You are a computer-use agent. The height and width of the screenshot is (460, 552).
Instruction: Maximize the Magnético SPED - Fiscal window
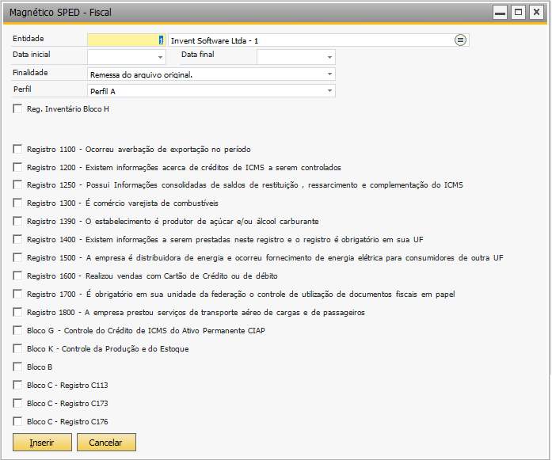518,13
